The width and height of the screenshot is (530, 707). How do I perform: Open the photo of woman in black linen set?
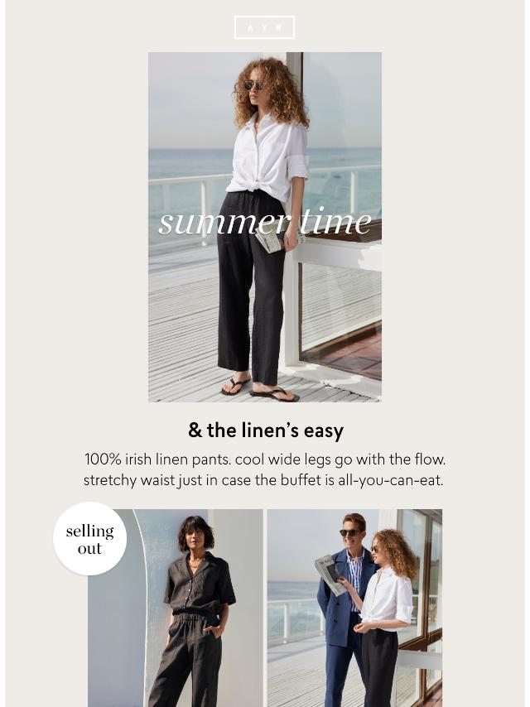coord(176,608)
